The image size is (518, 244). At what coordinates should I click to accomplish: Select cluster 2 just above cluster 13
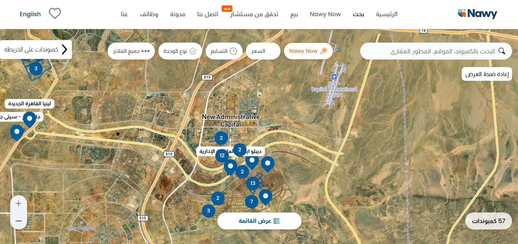(242, 172)
